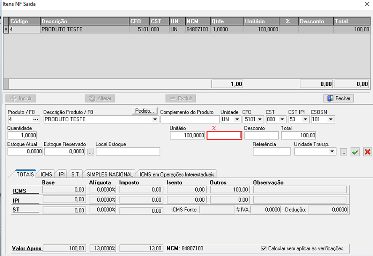373x256 pixels.
Task: Open the CST dropdown showing 000
Action: (x=282, y=119)
